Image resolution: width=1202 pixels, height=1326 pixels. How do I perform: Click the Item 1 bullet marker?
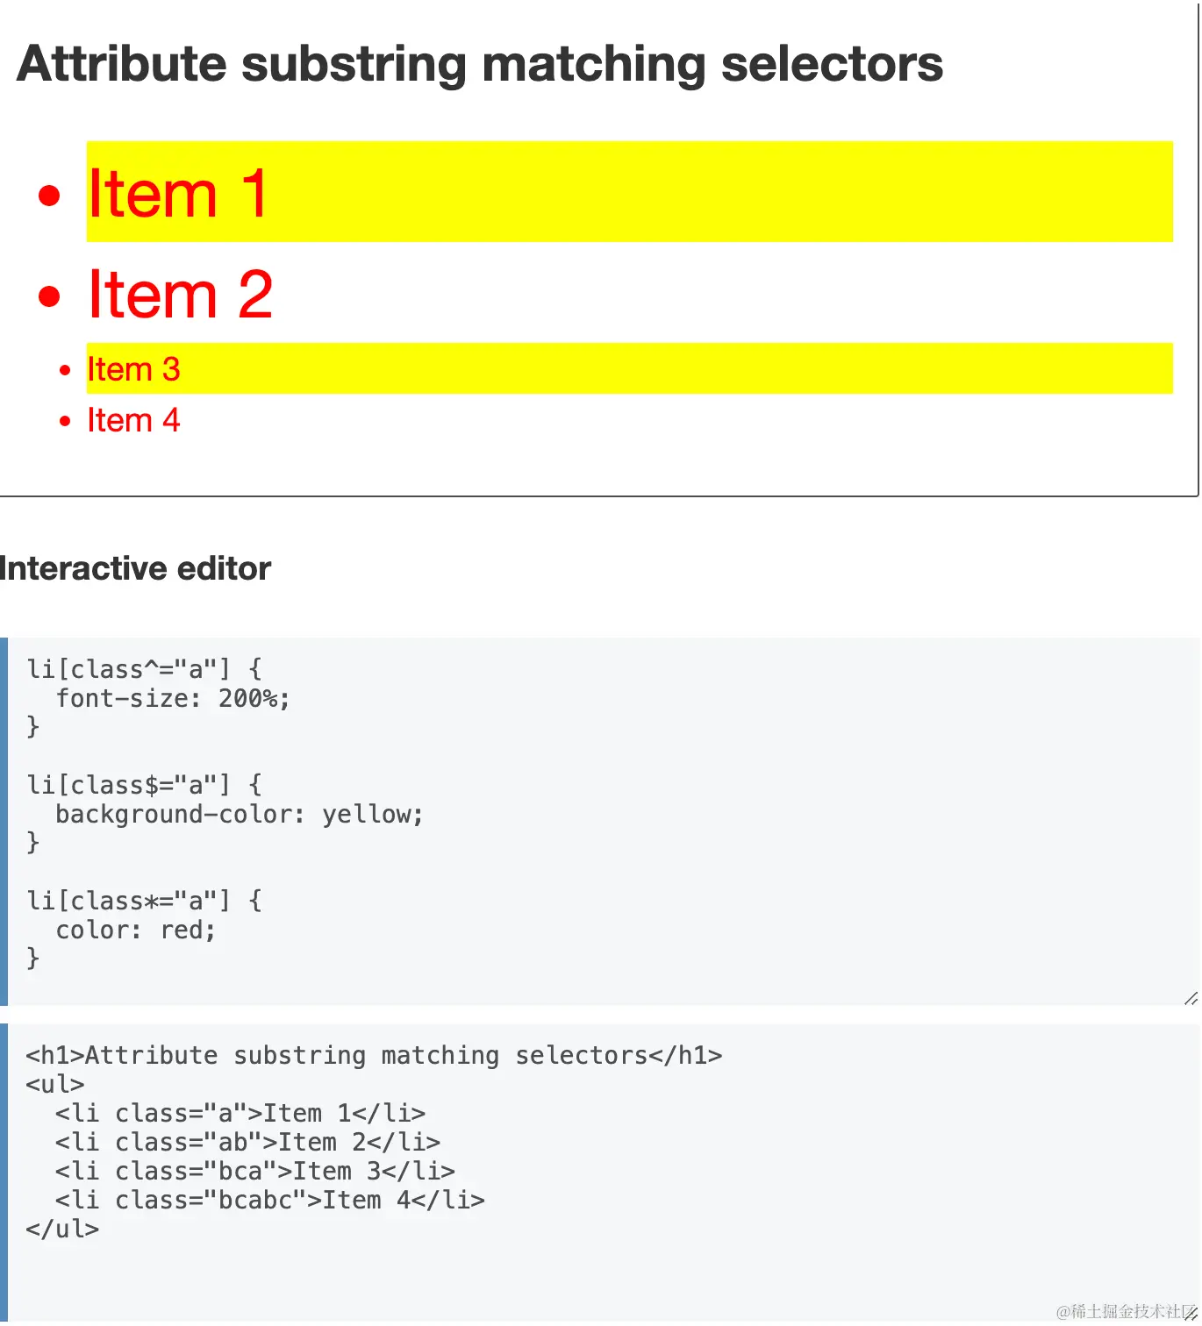pos(50,195)
